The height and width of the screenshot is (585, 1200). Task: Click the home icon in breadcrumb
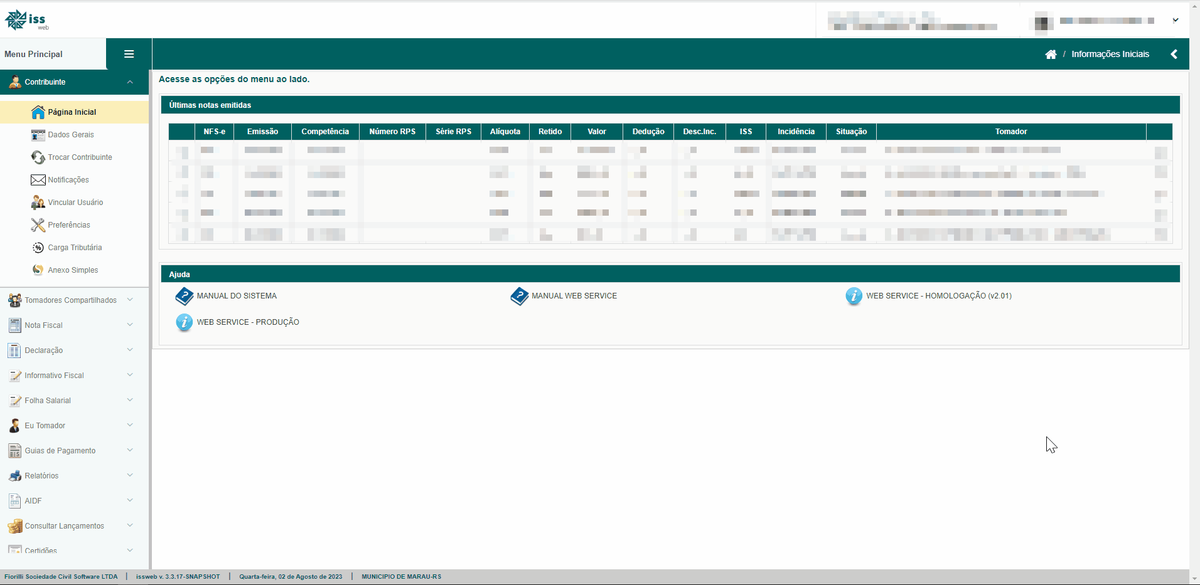[x=1051, y=55]
